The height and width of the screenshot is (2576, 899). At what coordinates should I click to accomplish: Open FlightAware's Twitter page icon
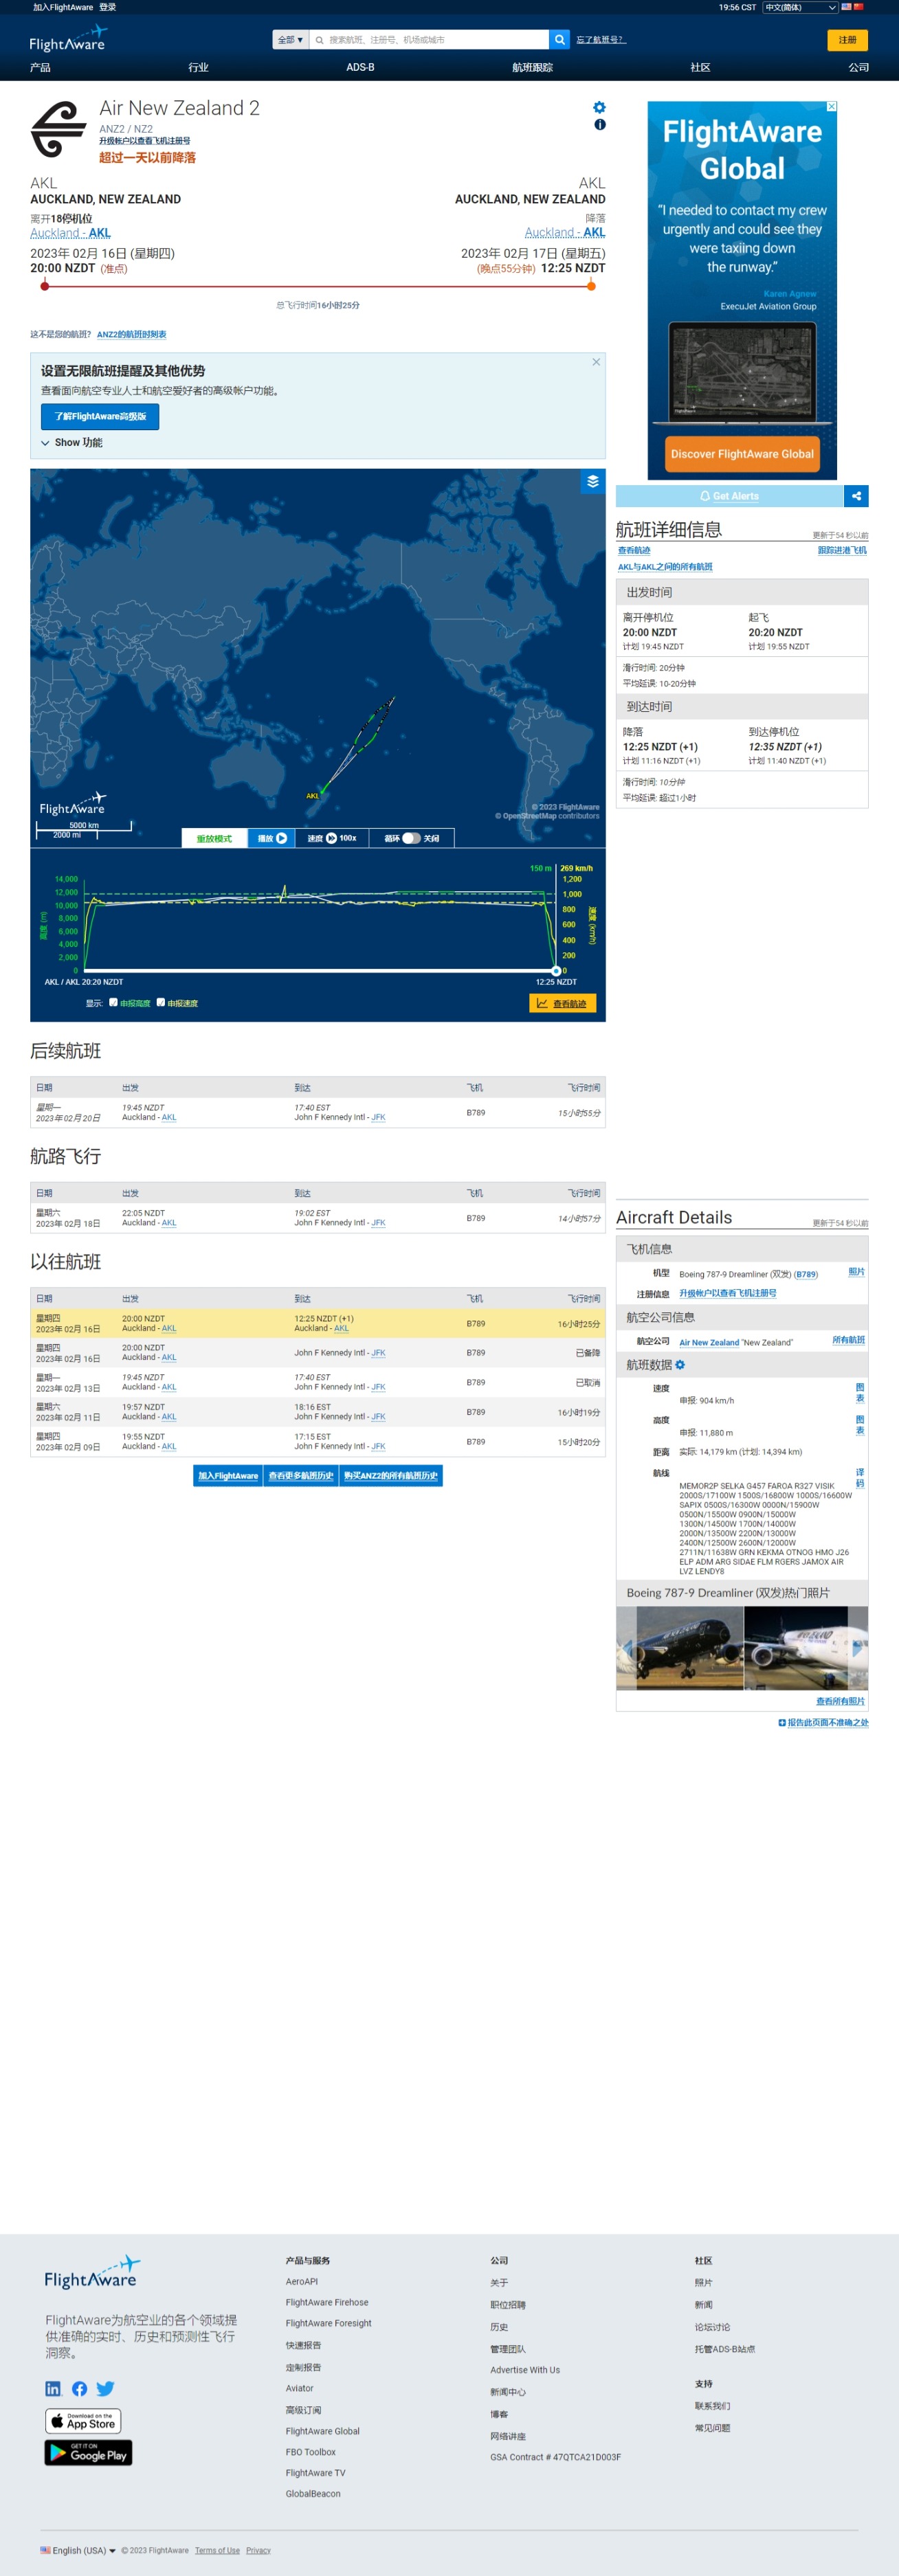[105, 2389]
